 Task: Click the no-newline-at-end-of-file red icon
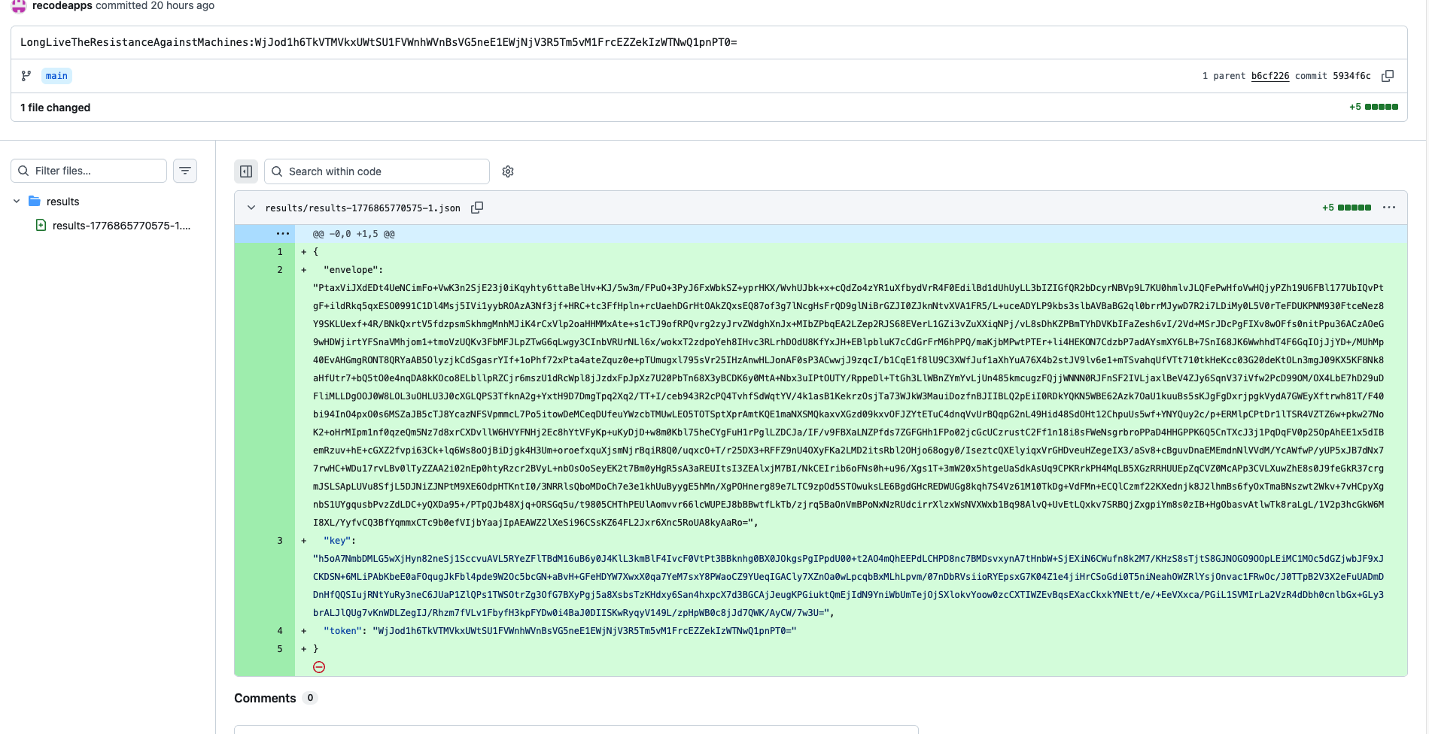tap(319, 667)
